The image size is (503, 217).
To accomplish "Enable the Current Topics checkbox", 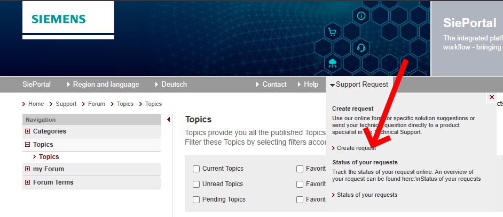I will coord(197,169).
